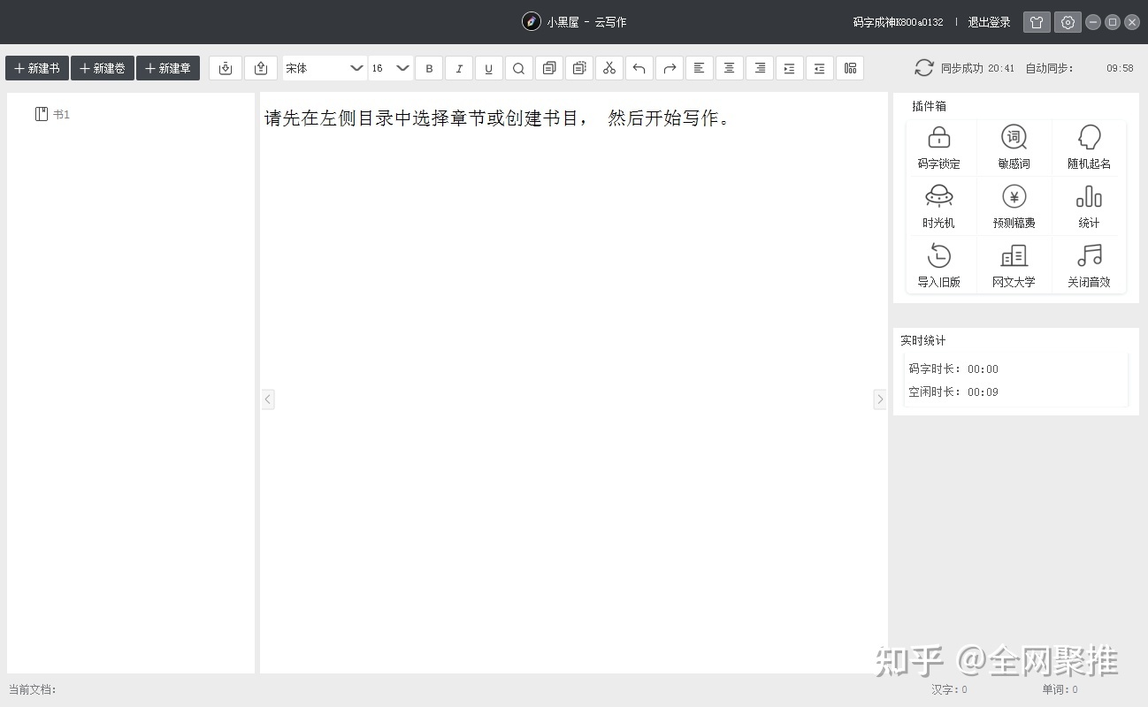The image size is (1148, 707).
Task: Click the decrease indent icon
Action: point(820,68)
